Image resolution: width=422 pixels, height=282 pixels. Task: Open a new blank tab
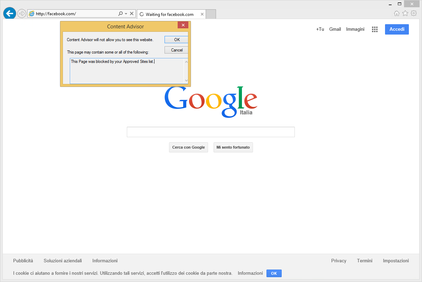point(211,14)
